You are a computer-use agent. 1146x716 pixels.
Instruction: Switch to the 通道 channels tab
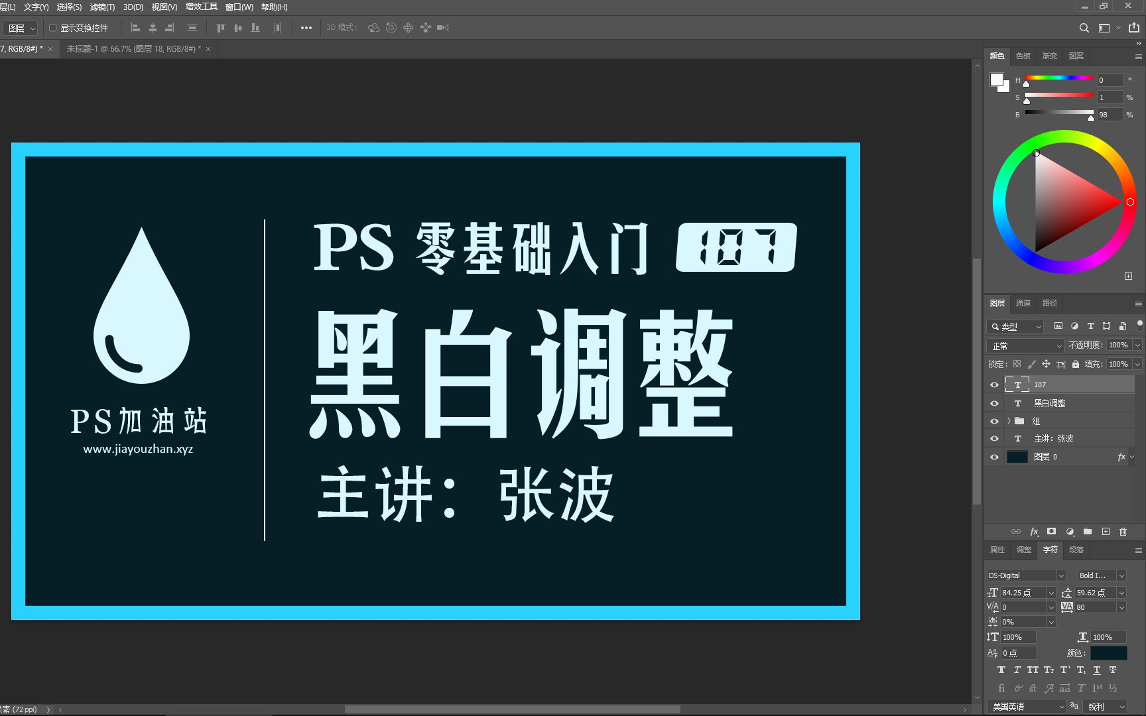1023,303
